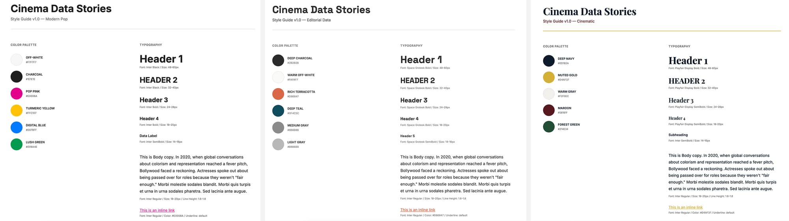Image resolution: width=789 pixels, height=221 pixels.
Task: Click the Warm Off-White #FAFAF7 swatch
Action: coord(278,77)
